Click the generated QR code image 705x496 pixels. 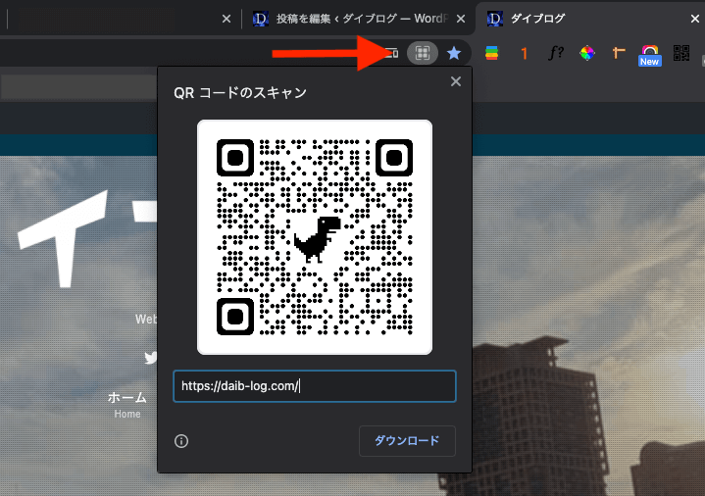(x=315, y=237)
